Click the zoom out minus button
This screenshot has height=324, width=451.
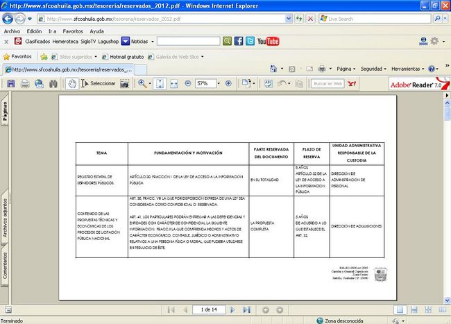pyautogui.click(x=187, y=83)
